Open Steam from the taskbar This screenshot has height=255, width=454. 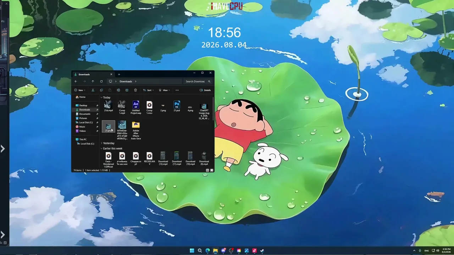pos(262,251)
